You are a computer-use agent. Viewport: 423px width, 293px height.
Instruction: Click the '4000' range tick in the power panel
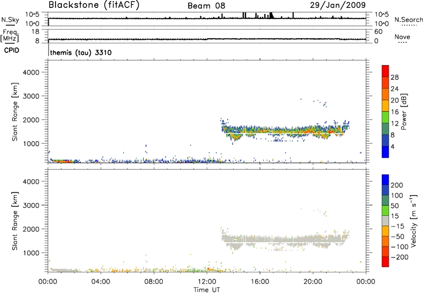31,72
